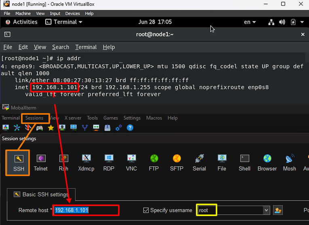Open the VirtualBox Input menu
The width and height of the screenshot is (309, 225).
coord(55,13)
